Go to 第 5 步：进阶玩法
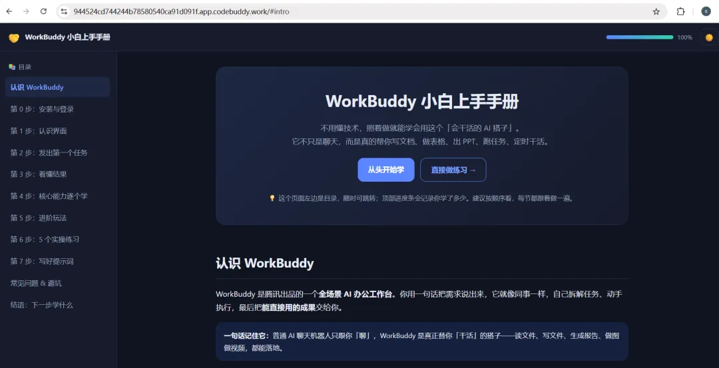This screenshot has height=368, width=719. 57,218
